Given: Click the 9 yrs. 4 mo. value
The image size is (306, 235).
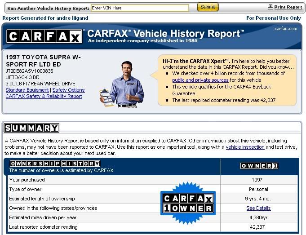Looking at the screenshot, I should tap(258, 199).
